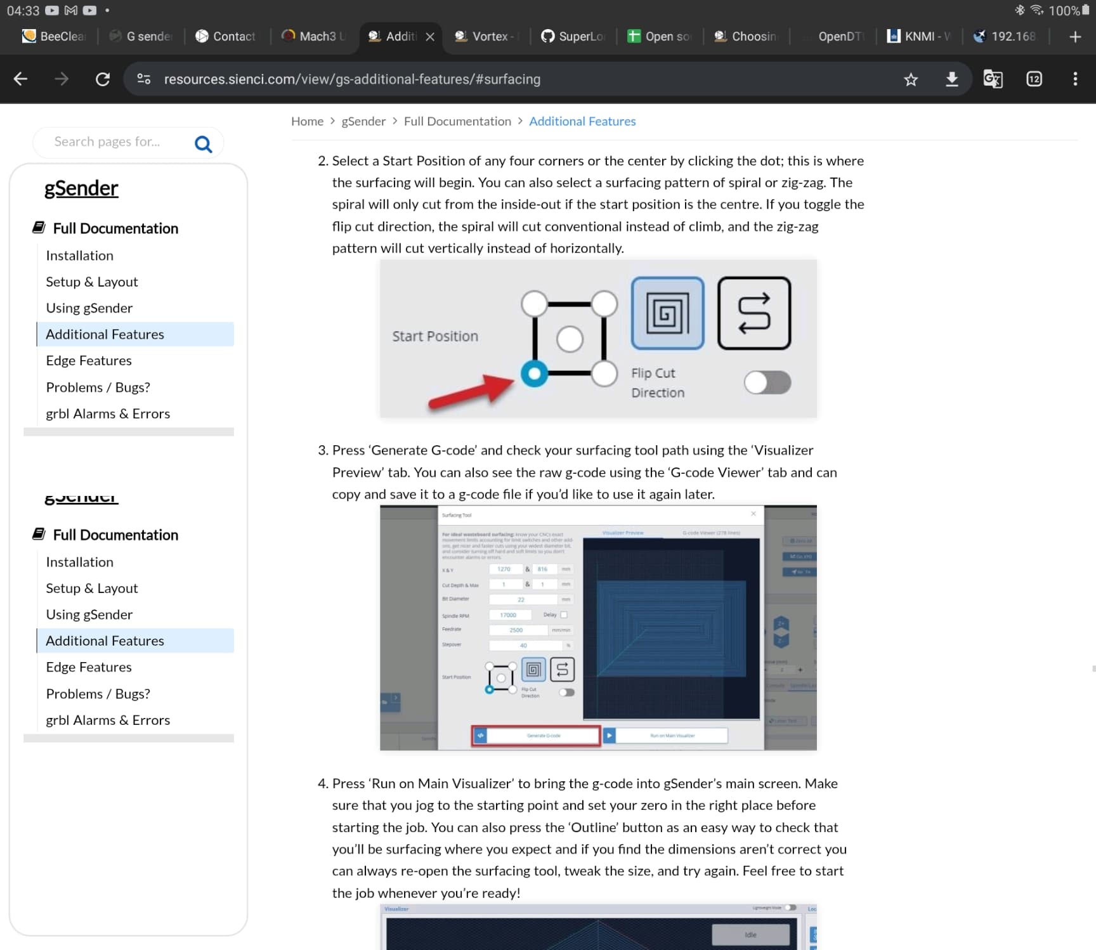Open the Additional Features breadcrumb link
This screenshot has width=1096, height=950.
pos(582,121)
